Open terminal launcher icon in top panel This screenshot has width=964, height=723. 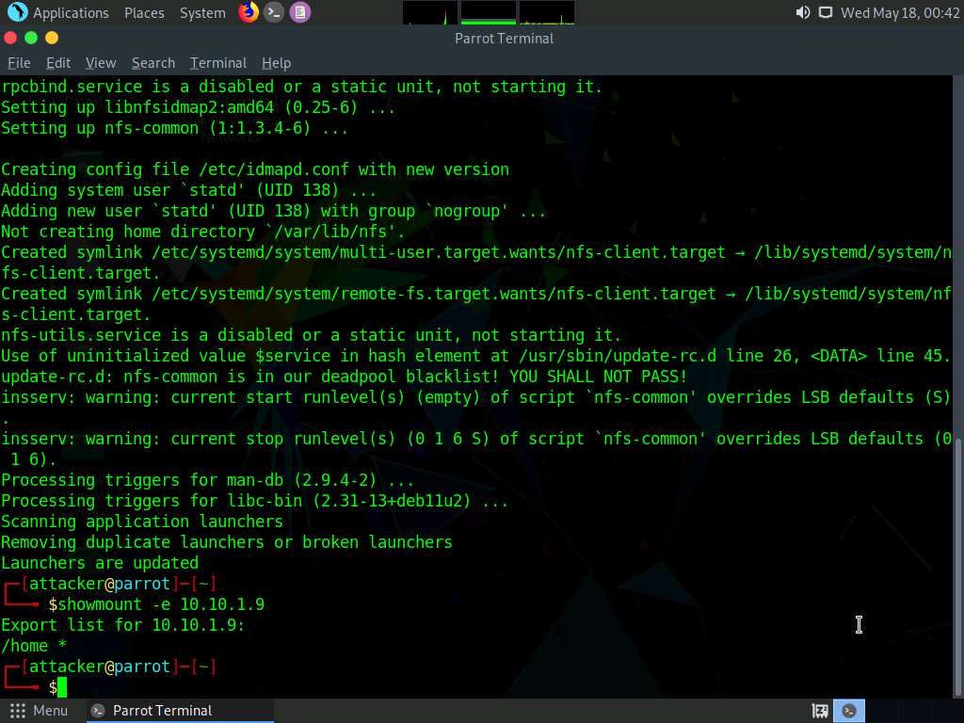(x=274, y=12)
